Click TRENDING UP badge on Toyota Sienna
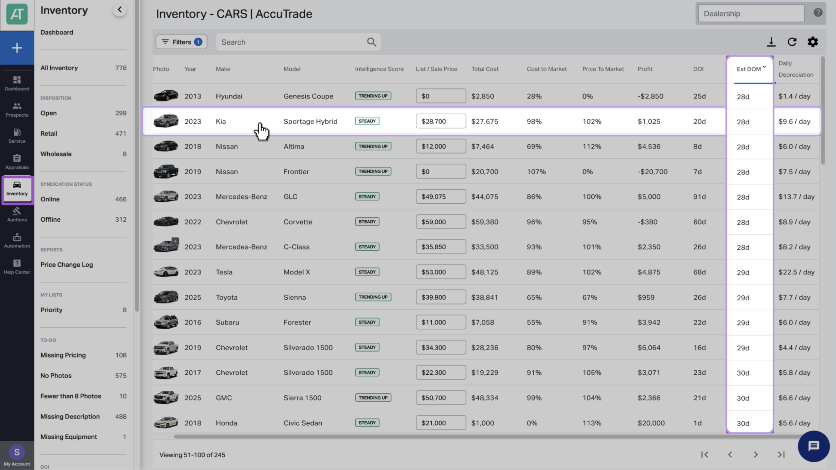This screenshot has height=470, width=836. click(373, 297)
